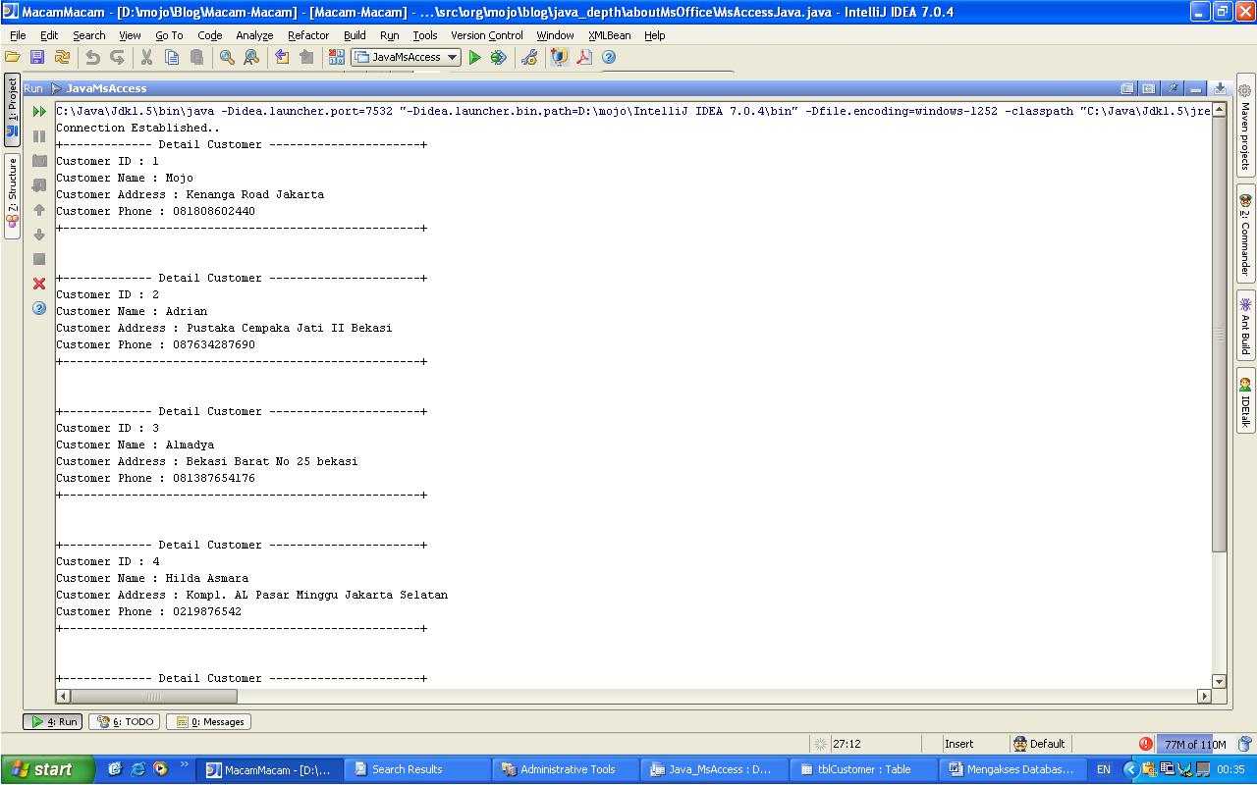Screen dimensions: 1257x785
Task: Open the Refactor menu
Action: pyautogui.click(x=308, y=35)
